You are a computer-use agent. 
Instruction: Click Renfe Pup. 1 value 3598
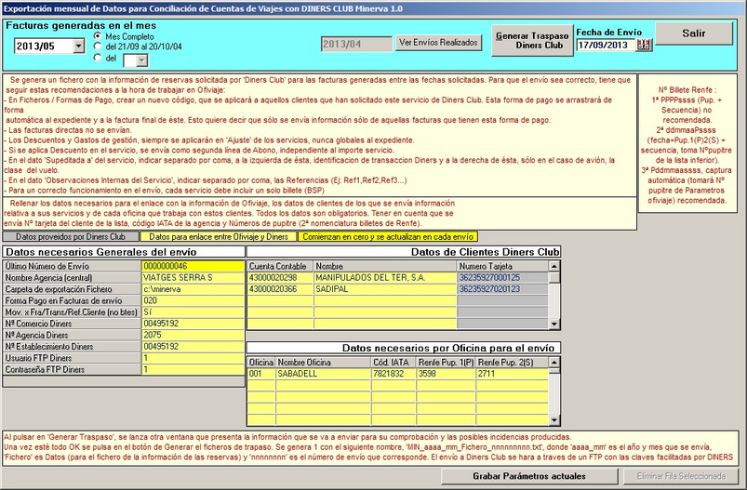click(x=446, y=374)
